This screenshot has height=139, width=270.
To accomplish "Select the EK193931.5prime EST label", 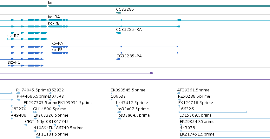I will tap(76, 103).
